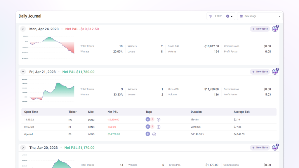Expand the Mon, Apr 24 journal entry

[x=23, y=29]
